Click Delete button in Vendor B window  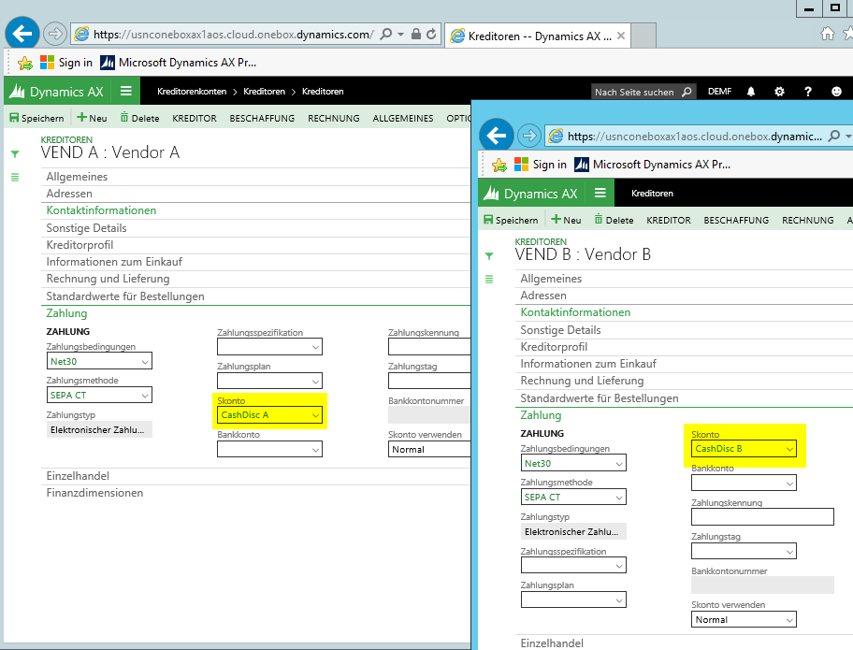[x=614, y=221]
